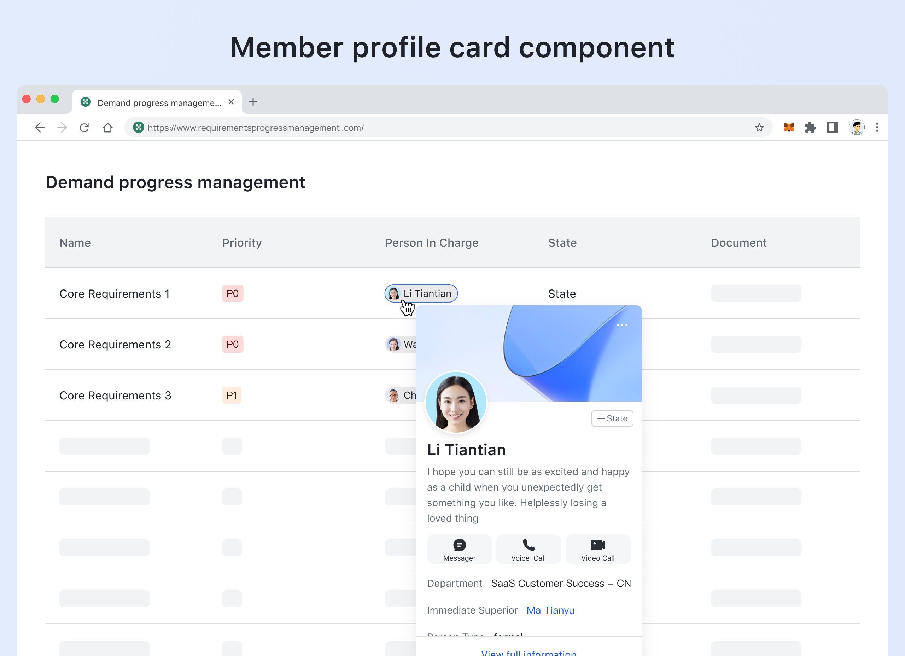This screenshot has height=656, width=905.
Task: Open the browser home page
Action: pos(107,127)
